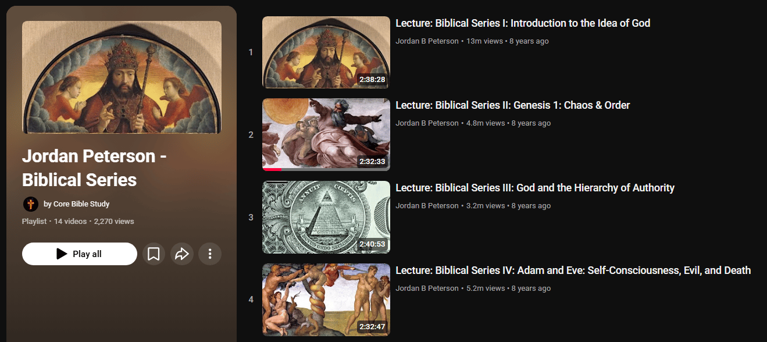Open Biblical Series II Genesis thumbnail

326,134
